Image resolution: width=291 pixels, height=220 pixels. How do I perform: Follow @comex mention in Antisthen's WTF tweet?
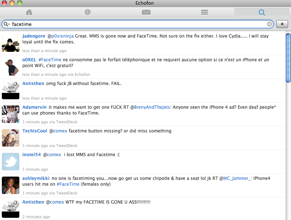coord(55,202)
